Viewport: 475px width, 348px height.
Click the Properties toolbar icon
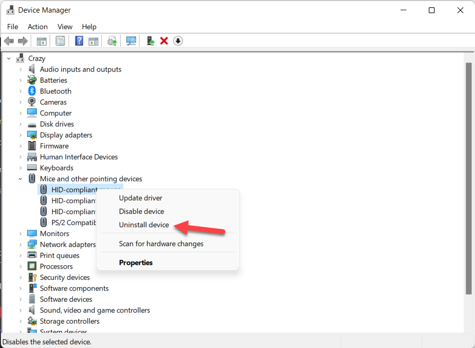pyautogui.click(x=60, y=41)
